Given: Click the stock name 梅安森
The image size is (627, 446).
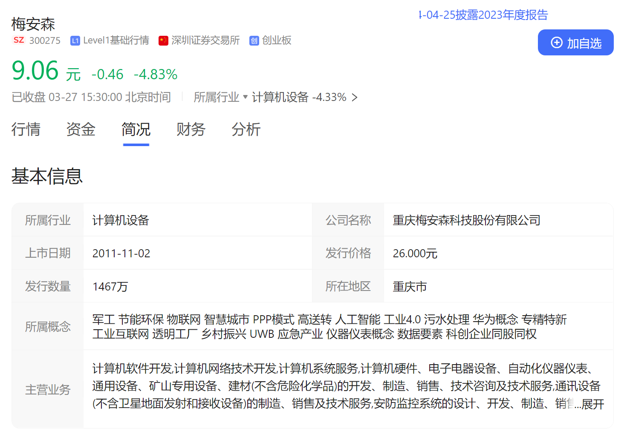Looking at the screenshot, I should click(33, 24).
